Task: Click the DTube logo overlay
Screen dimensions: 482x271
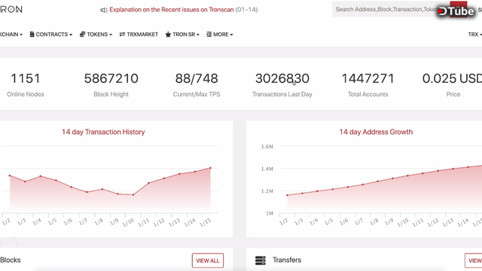Action: [456, 11]
